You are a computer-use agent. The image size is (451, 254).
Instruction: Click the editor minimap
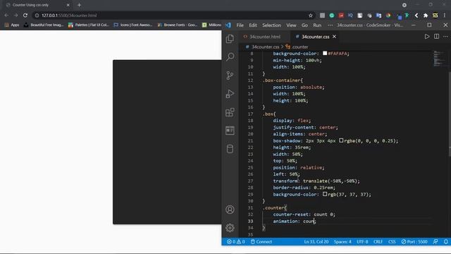tap(439, 58)
